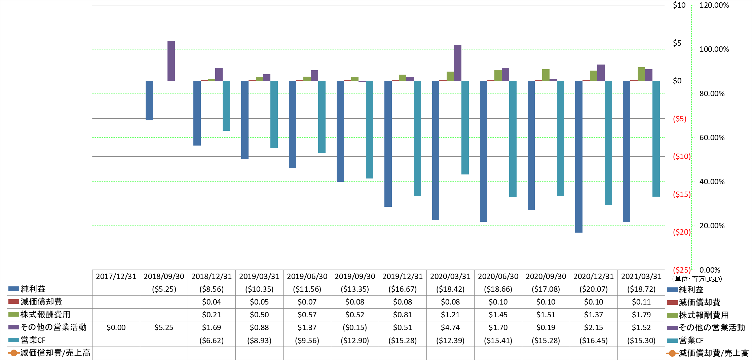Click the stock compensation cell $1.79
Viewport: 752px width, 360px height.
click(641, 315)
